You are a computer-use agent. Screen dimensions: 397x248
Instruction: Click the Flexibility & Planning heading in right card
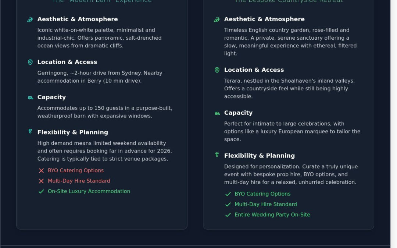260,156
